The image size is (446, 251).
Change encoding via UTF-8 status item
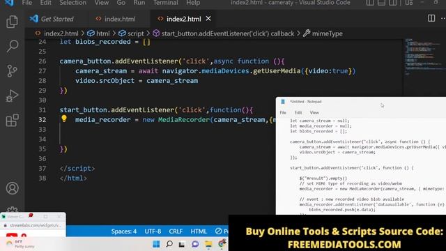153,231
